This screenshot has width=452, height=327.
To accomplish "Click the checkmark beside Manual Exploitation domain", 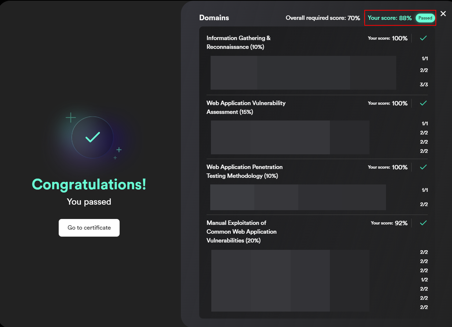I will click(x=423, y=223).
